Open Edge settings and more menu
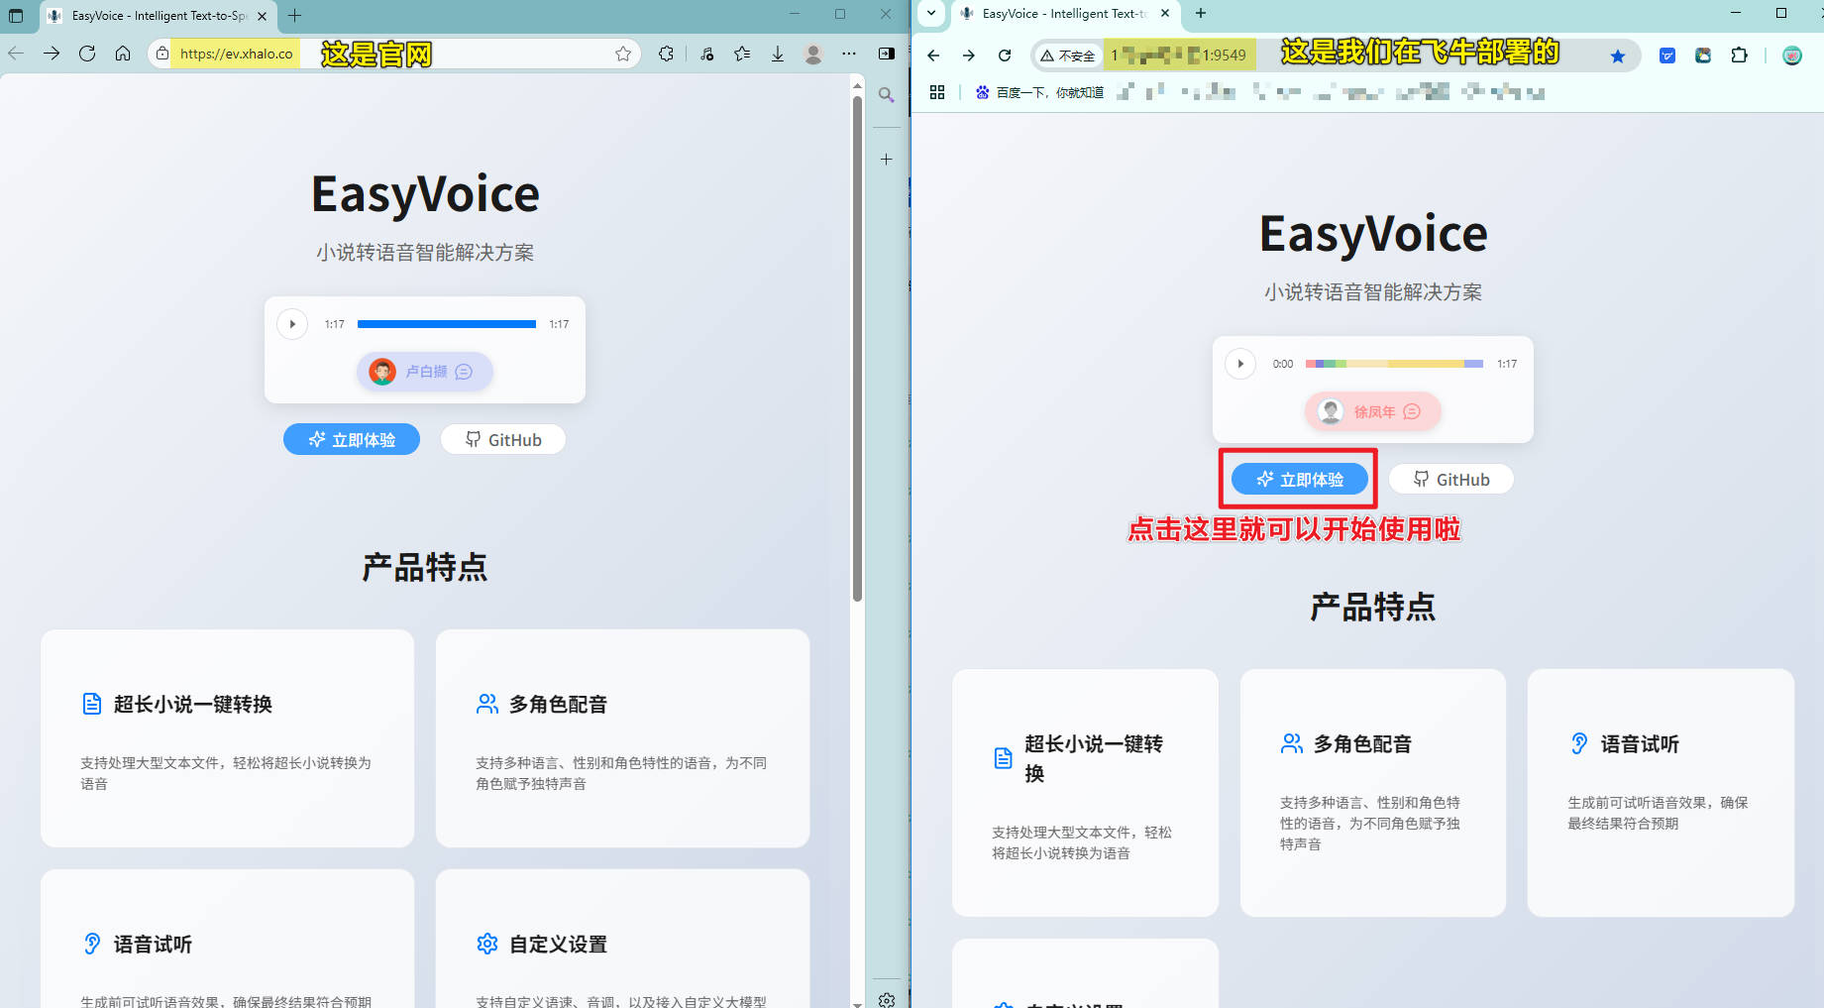Screen dimensions: 1824x1008 [x=849, y=54]
